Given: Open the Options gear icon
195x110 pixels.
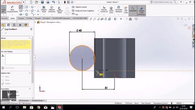Looking at the screenshot, I should (72, 2).
